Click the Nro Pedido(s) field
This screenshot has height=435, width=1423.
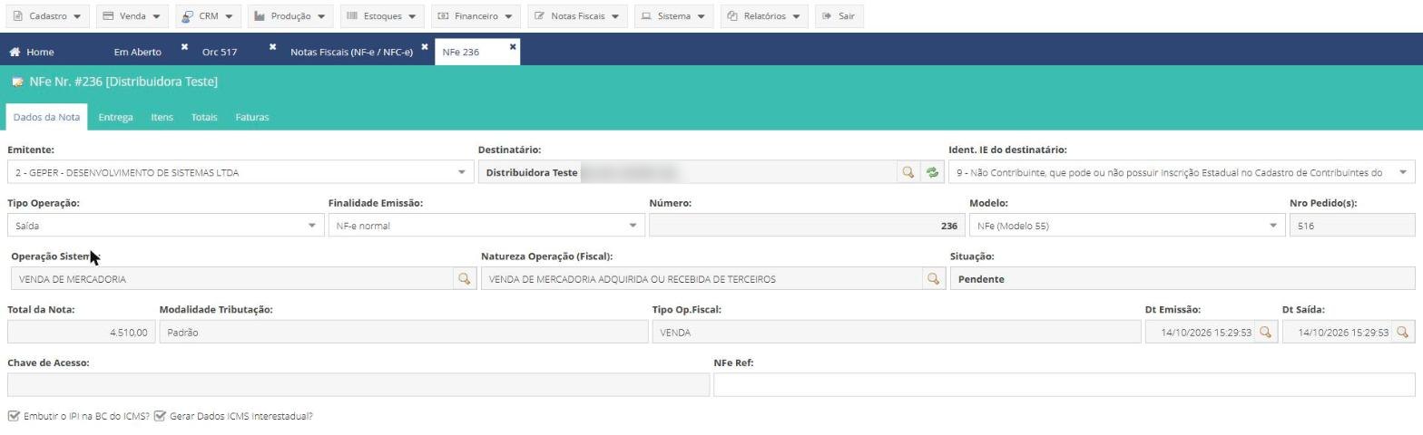coord(1352,226)
